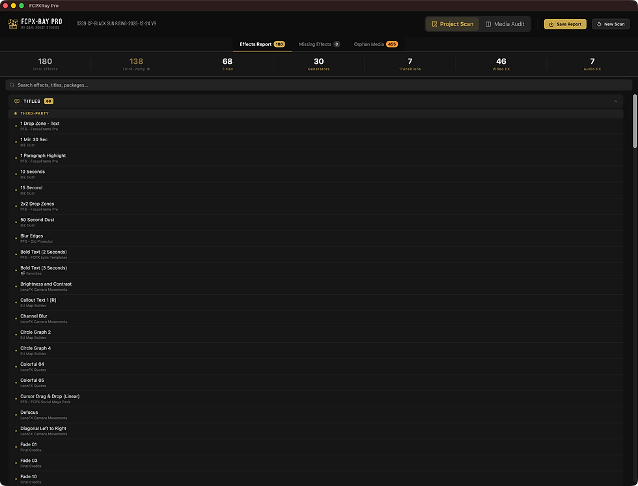Click the Save Report button

pos(565,25)
